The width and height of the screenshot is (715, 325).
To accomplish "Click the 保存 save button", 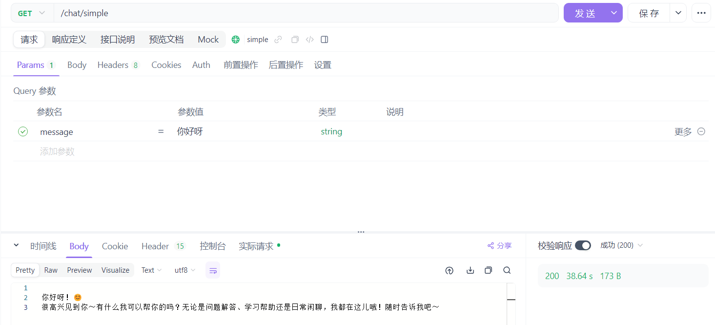I will pos(649,13).
